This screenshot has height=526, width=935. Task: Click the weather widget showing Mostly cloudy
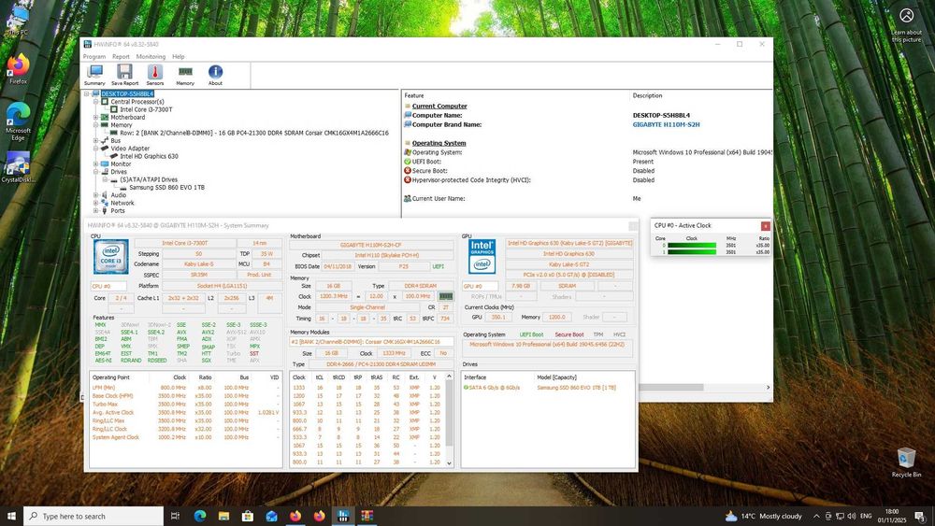tap(763, 516)
